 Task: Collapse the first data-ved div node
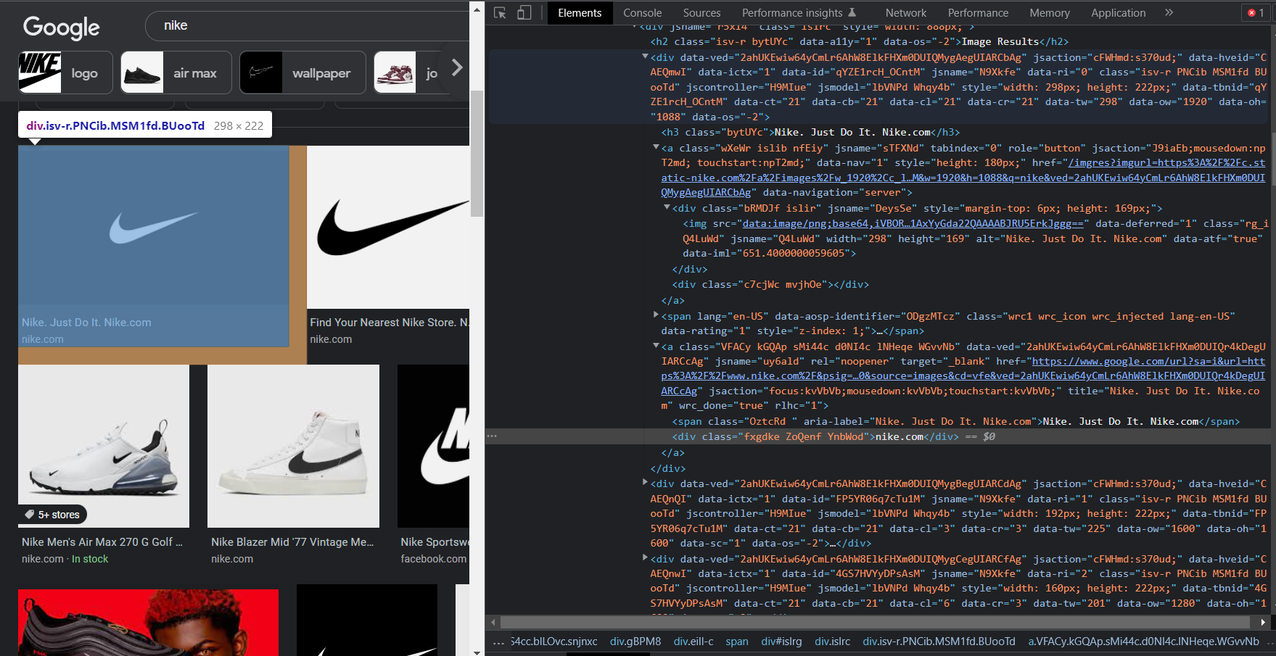tap(645, 57)
